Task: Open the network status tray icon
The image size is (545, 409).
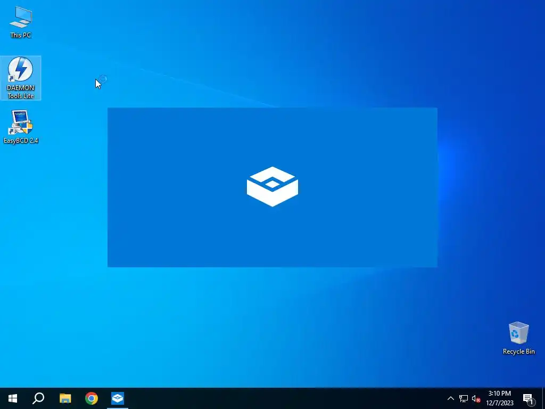Action: (x=464, y=398)
